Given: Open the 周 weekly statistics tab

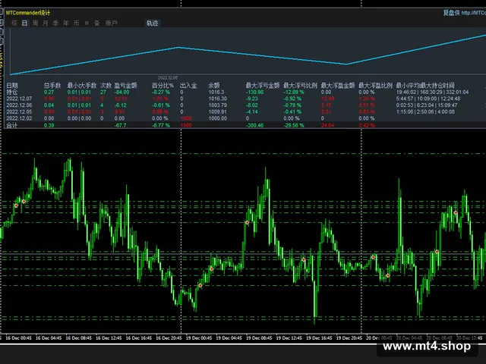Looking at the screenshot, I should (x=36, y=24).
